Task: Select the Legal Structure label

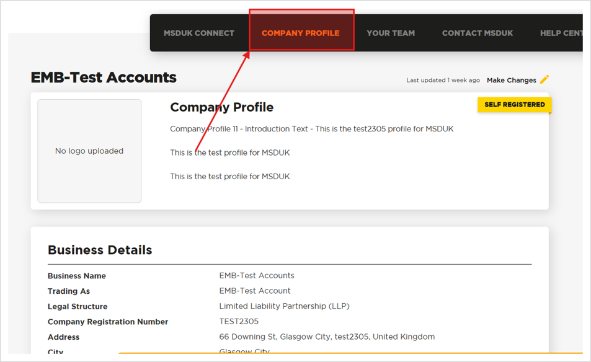Action: (x=78, y=307)
